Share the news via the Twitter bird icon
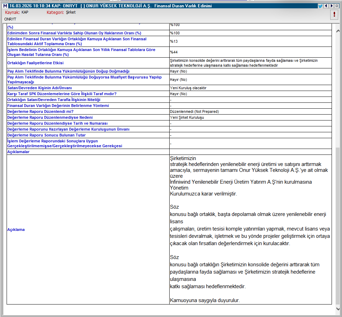 click(320, 6)
